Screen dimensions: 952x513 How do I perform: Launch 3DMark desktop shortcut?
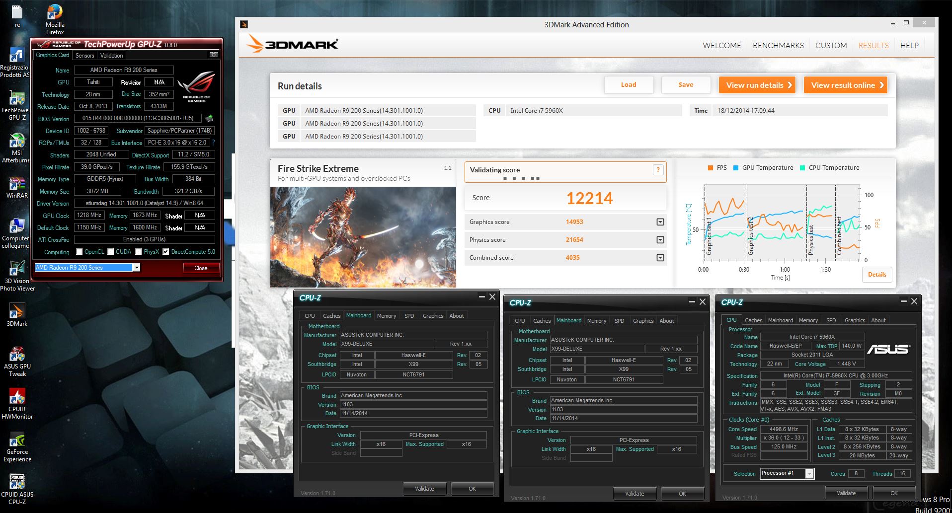point(17,315)
